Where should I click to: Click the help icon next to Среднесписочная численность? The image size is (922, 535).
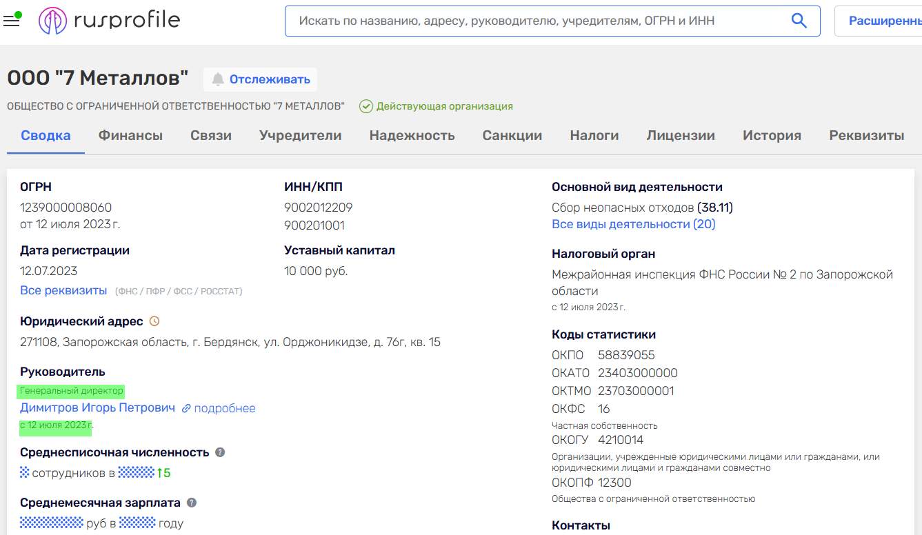click(220, 452)
